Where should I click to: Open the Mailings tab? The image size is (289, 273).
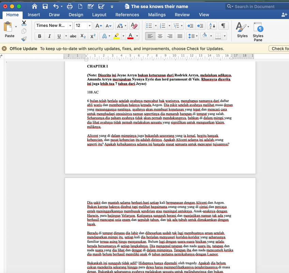(157, 15)
